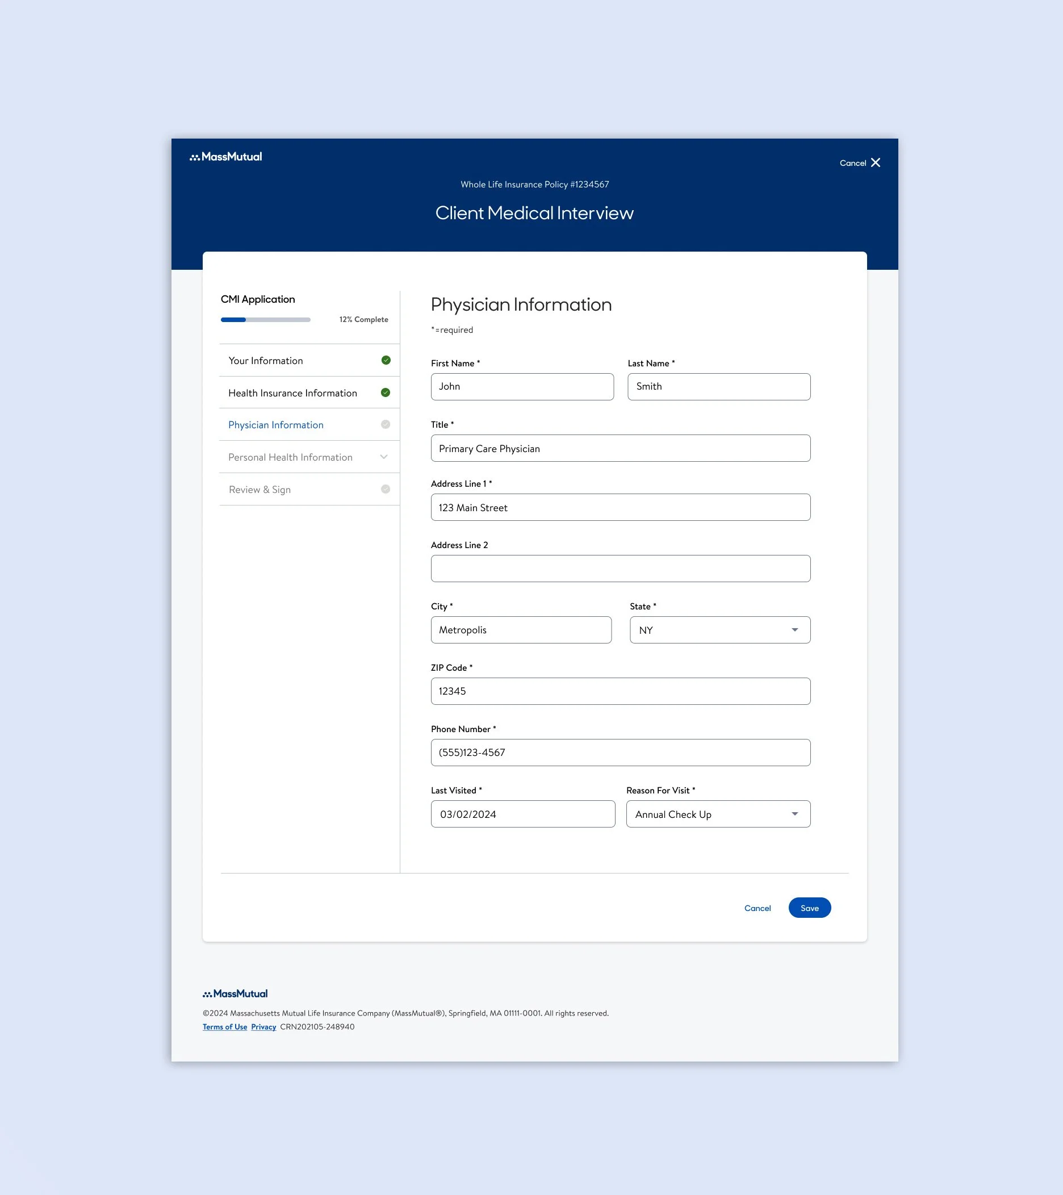Open the Your Information step
Viewport: 1063px width, 1195px height.
(309, 360)
